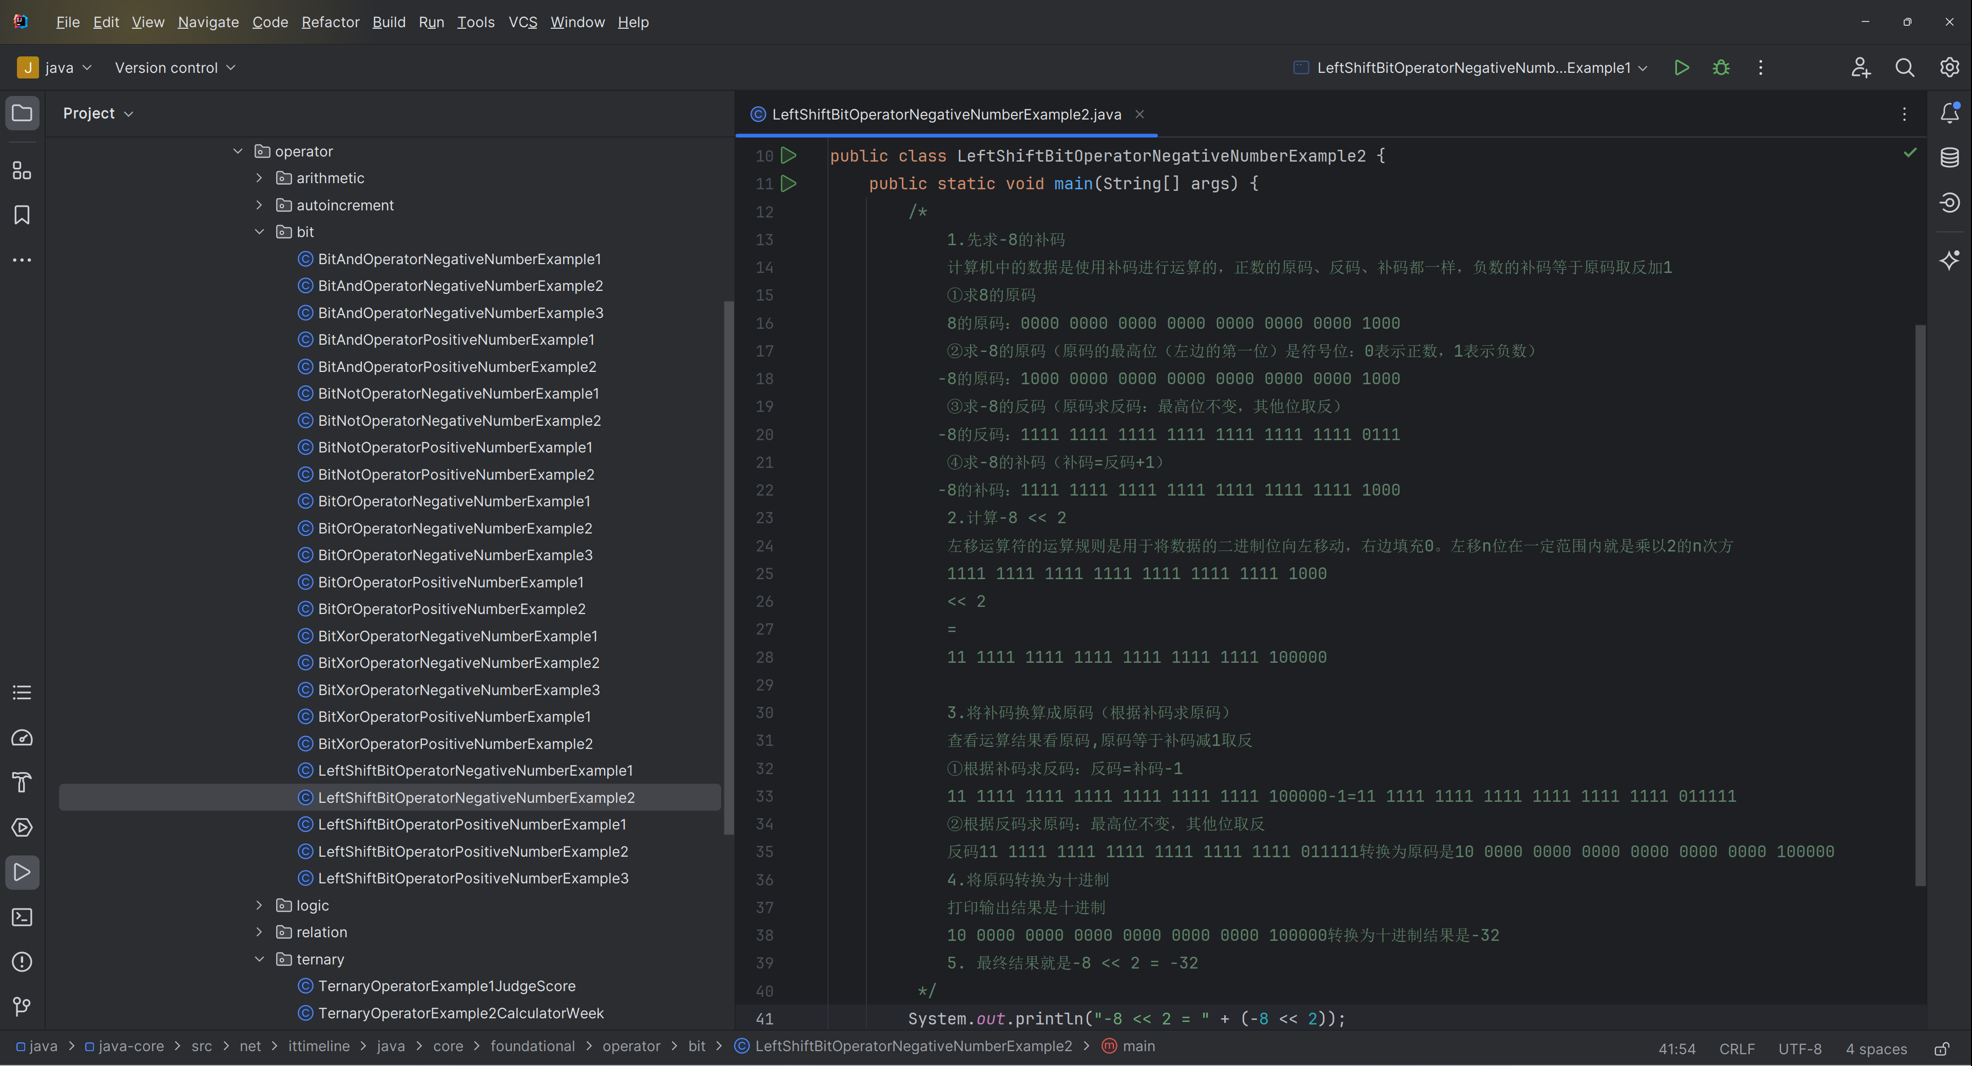The width and height of the screenshot is (1972, 1066).
Task: Run the current configuration with green play button
Action: (1682, 67)
